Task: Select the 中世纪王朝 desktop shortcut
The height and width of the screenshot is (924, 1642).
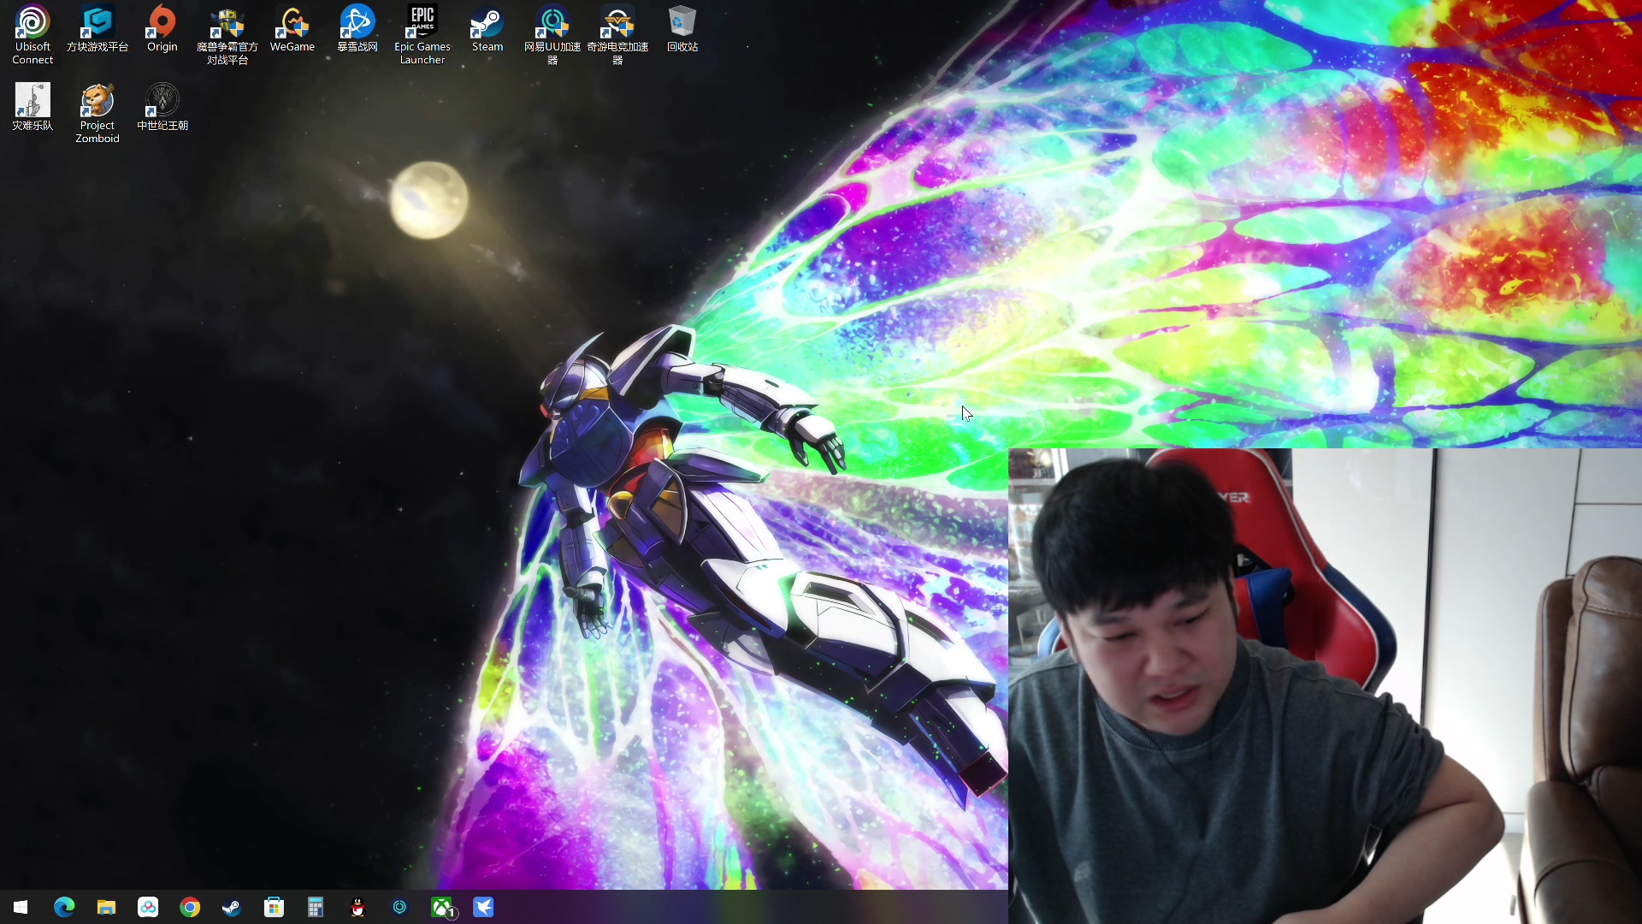Action: [x=162, y=107]
